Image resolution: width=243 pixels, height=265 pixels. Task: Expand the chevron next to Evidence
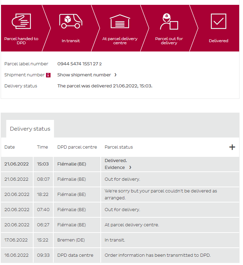[130, 168]
